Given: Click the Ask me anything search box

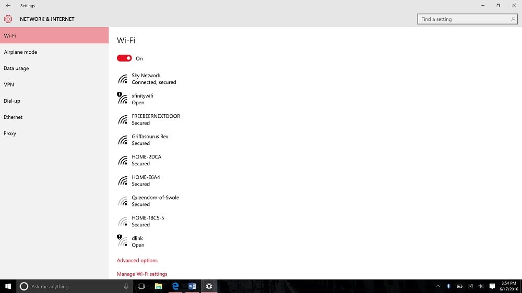Looking at the screenshot, I should [75, 286].
